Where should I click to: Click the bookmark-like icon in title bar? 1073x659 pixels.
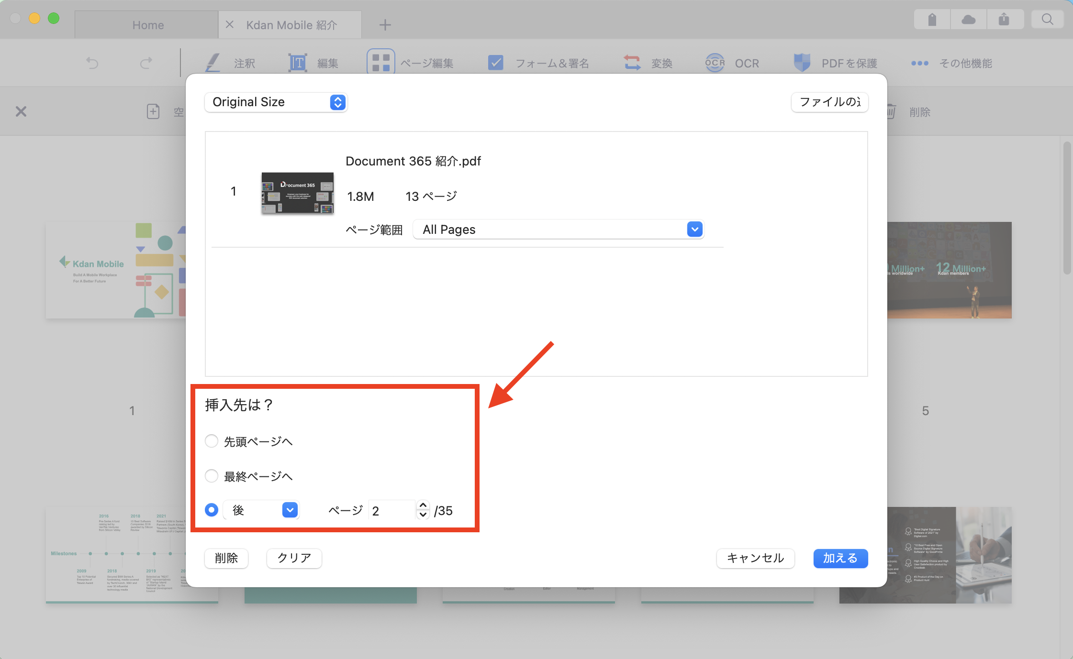(932, 20)
